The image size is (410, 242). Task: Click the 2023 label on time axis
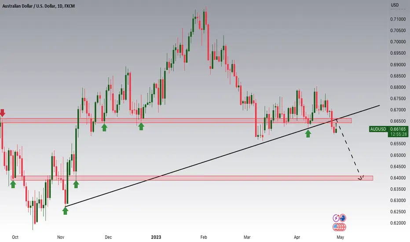(156, 237)
